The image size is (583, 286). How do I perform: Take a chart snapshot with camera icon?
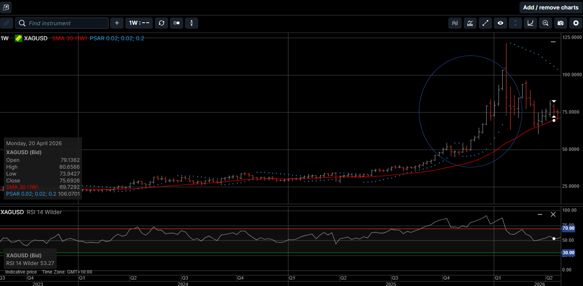click(560, 23)
